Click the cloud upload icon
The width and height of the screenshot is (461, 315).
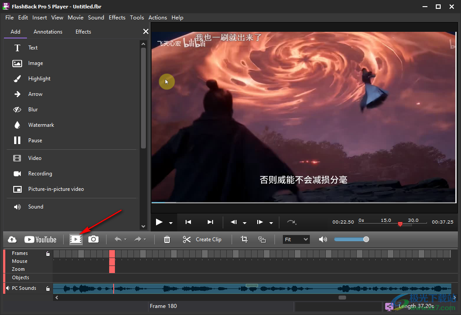tap(12, 239)
